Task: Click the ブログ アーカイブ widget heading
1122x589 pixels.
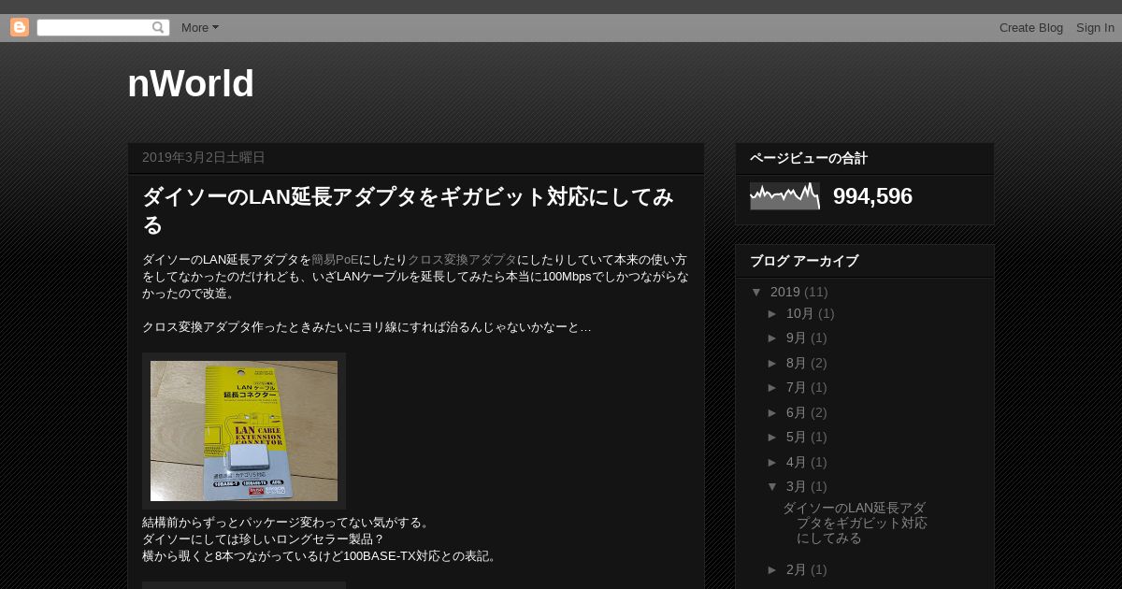Action: (x=804, y=261)
